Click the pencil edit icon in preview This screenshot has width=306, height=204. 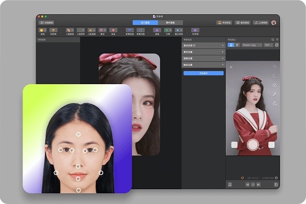click(274, 94)
